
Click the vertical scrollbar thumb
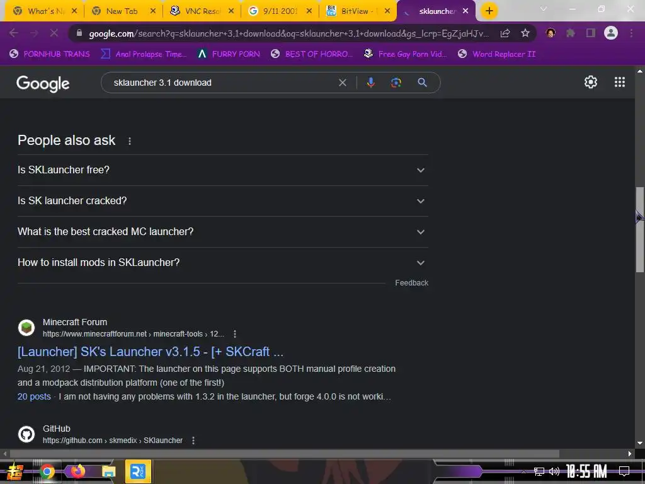(x=640, y=229)
